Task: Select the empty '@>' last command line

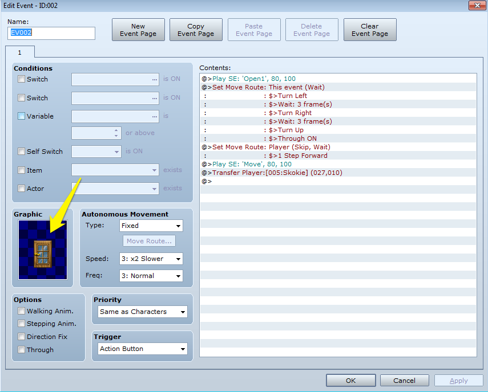Action: click(338, 181)
